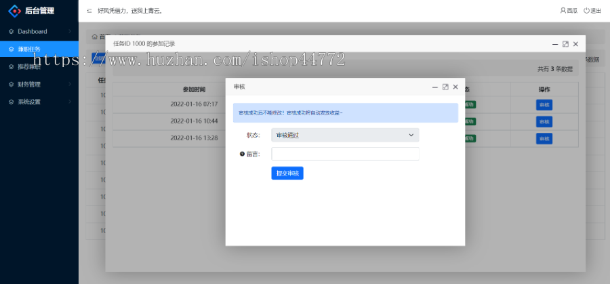
Task: Expand 财务管理 submenu chevron
Action: click(70, 84)
